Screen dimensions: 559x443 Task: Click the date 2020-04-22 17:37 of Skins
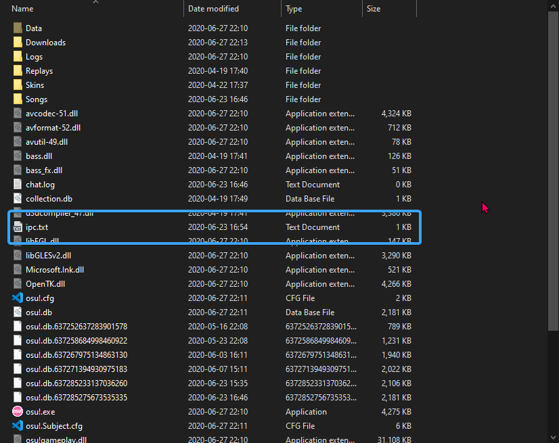pyautogui.click(x=218, y=85)
